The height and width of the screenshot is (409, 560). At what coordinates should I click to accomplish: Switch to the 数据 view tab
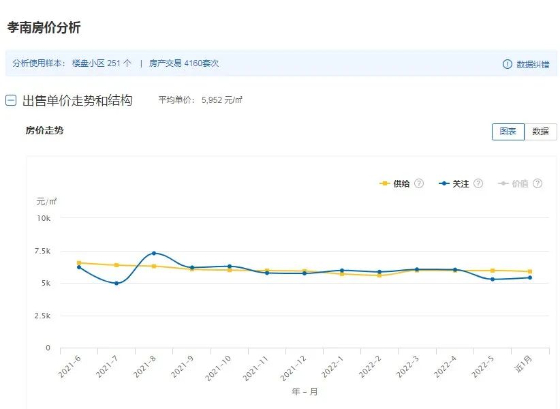(x=540, y=132)
